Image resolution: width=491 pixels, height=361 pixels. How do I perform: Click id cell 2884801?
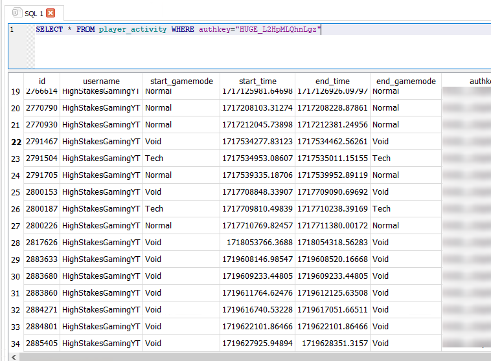[41, 327]
